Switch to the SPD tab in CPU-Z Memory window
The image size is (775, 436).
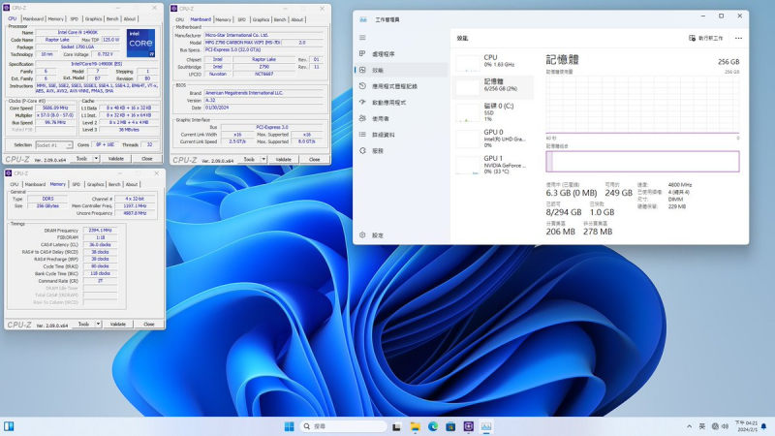click(x=75, y=183)
